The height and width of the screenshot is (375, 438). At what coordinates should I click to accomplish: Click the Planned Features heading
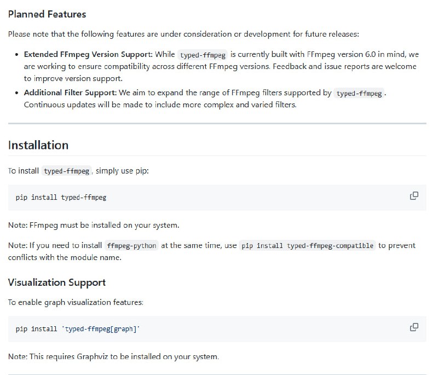(x=47, y=14)
